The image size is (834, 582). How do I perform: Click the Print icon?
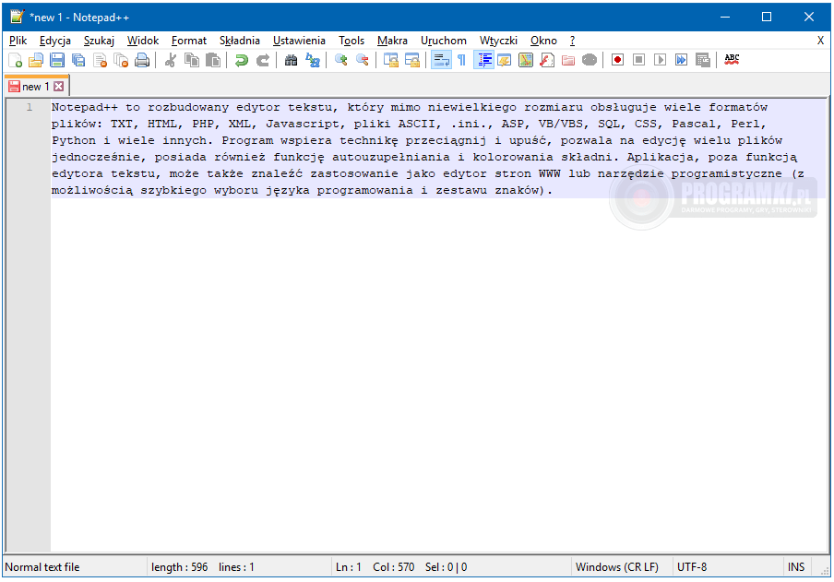[x=142, y=60]
